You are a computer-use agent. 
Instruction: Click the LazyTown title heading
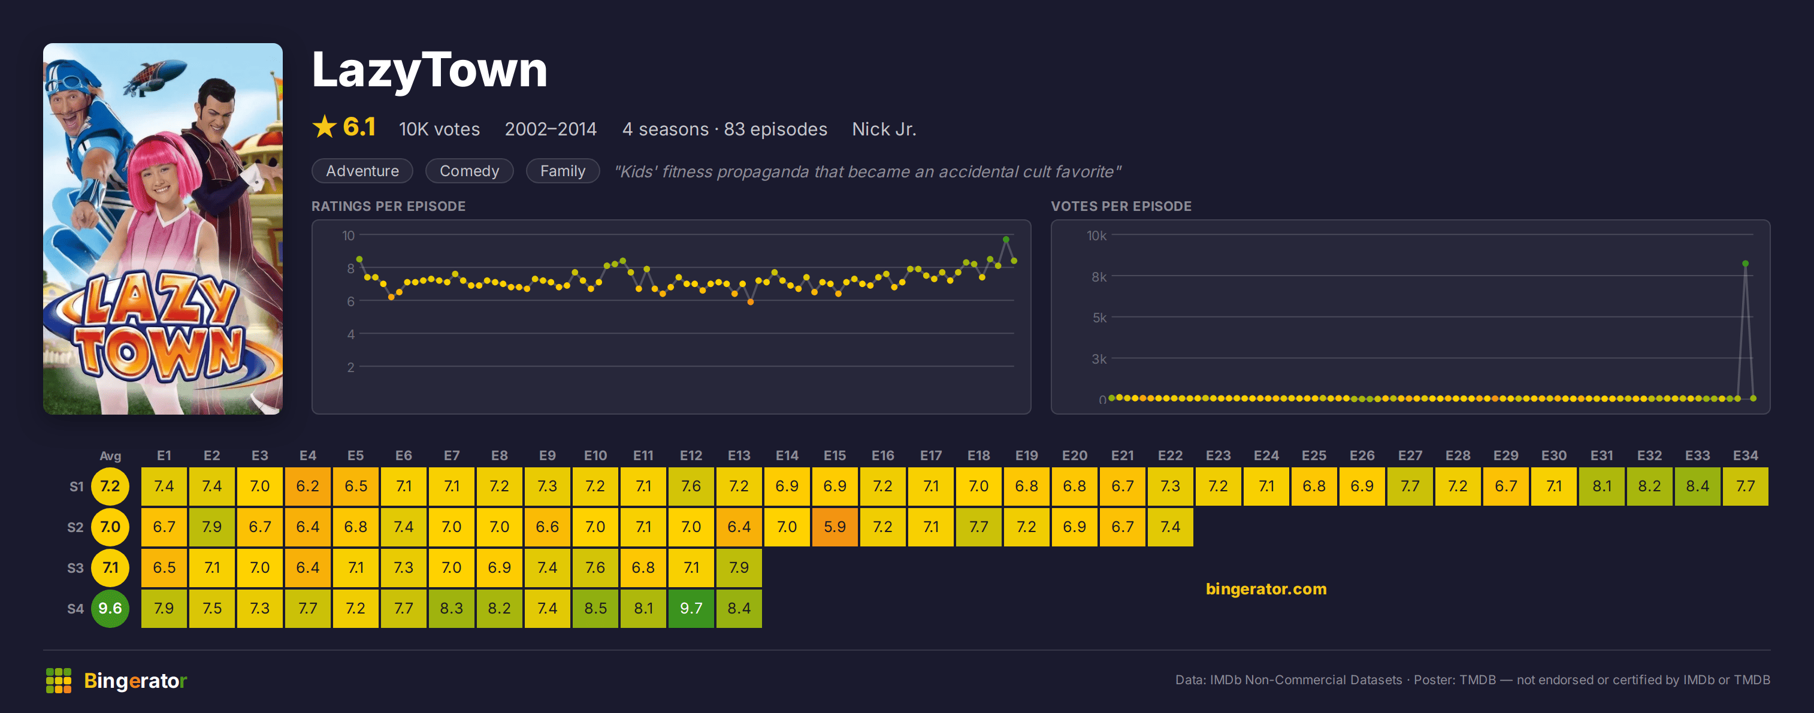click(430, 71)
